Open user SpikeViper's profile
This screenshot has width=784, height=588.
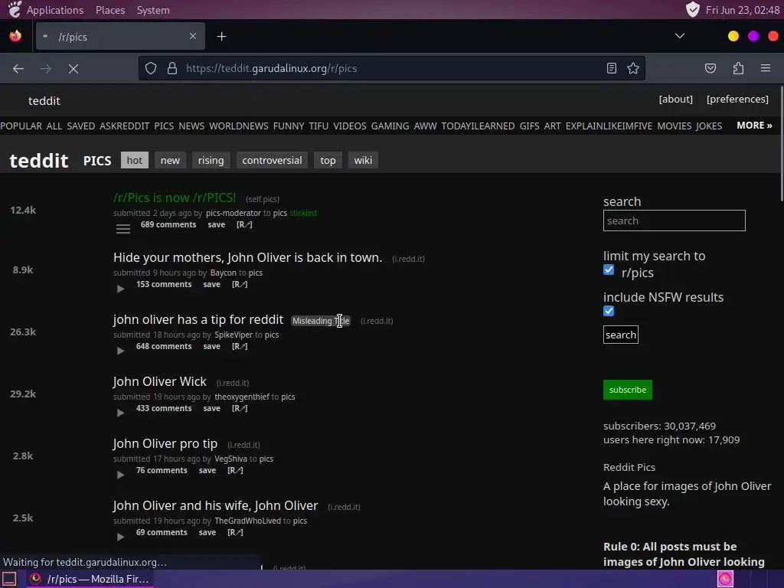coord(234,335)
